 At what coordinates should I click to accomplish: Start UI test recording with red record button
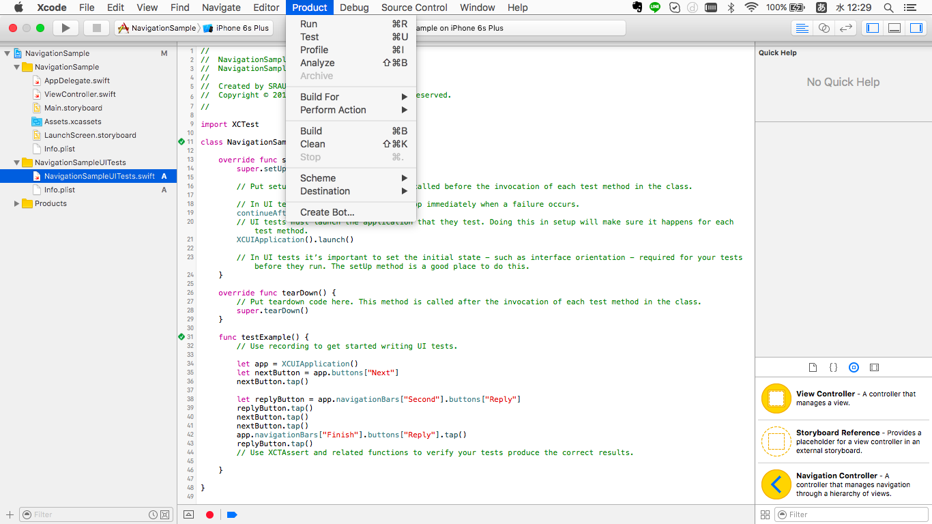point(209,514)
